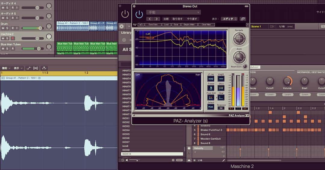Click the Cutoff knob left of Volume
Screen dimensions: 325x170
(x=270, y=81)
